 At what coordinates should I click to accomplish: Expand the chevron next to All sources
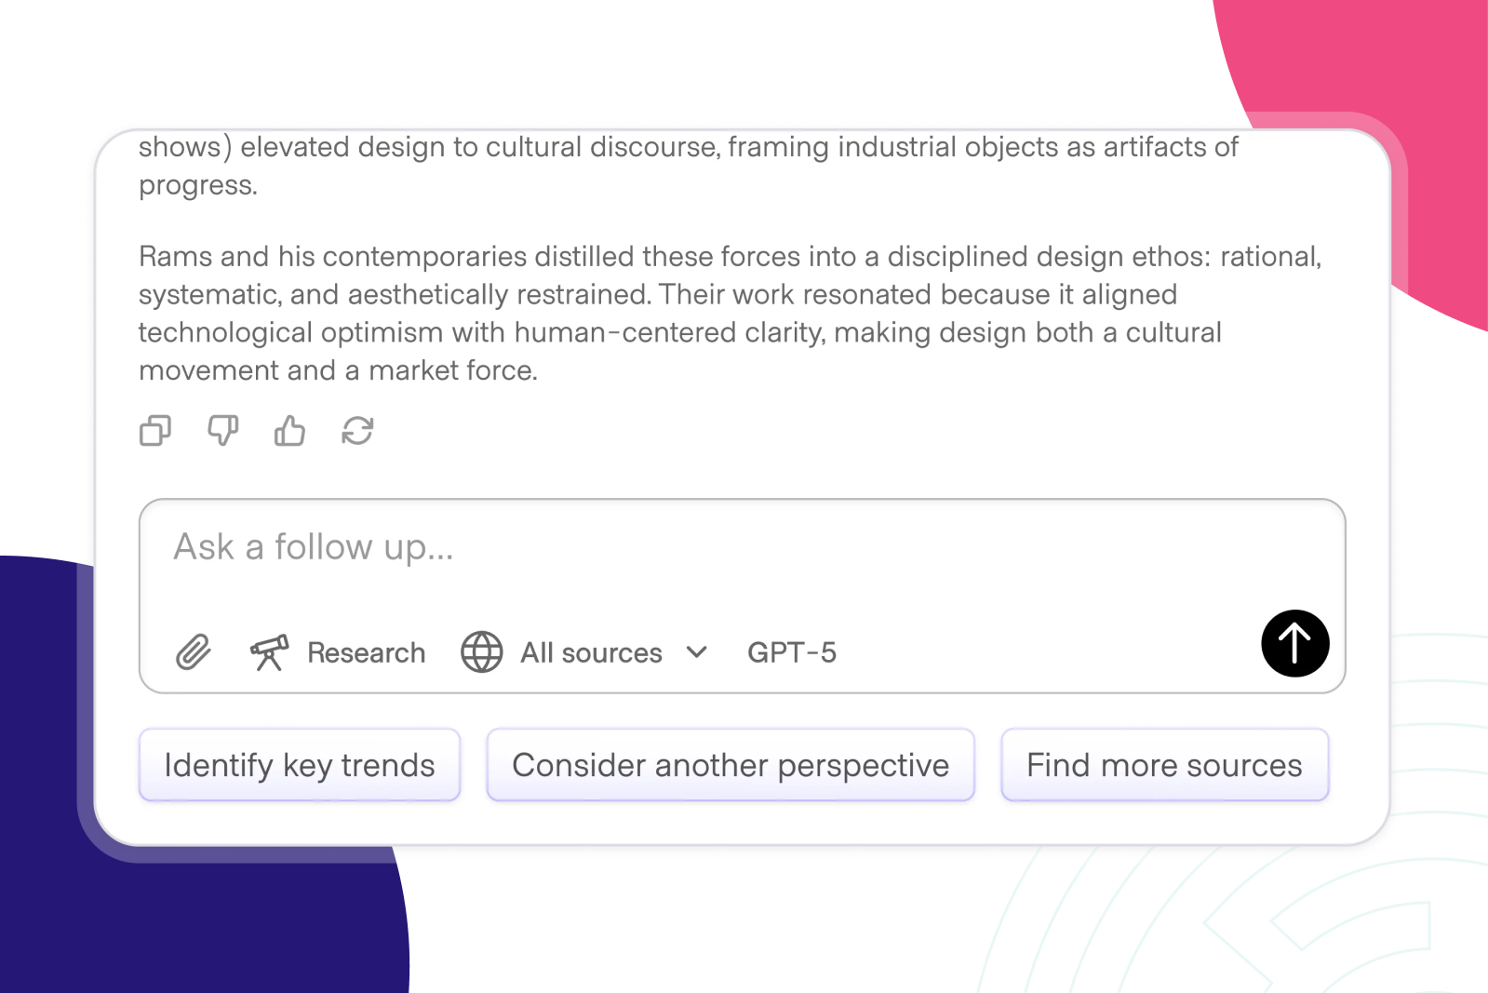pyautogui.click(x=697, y=652)
